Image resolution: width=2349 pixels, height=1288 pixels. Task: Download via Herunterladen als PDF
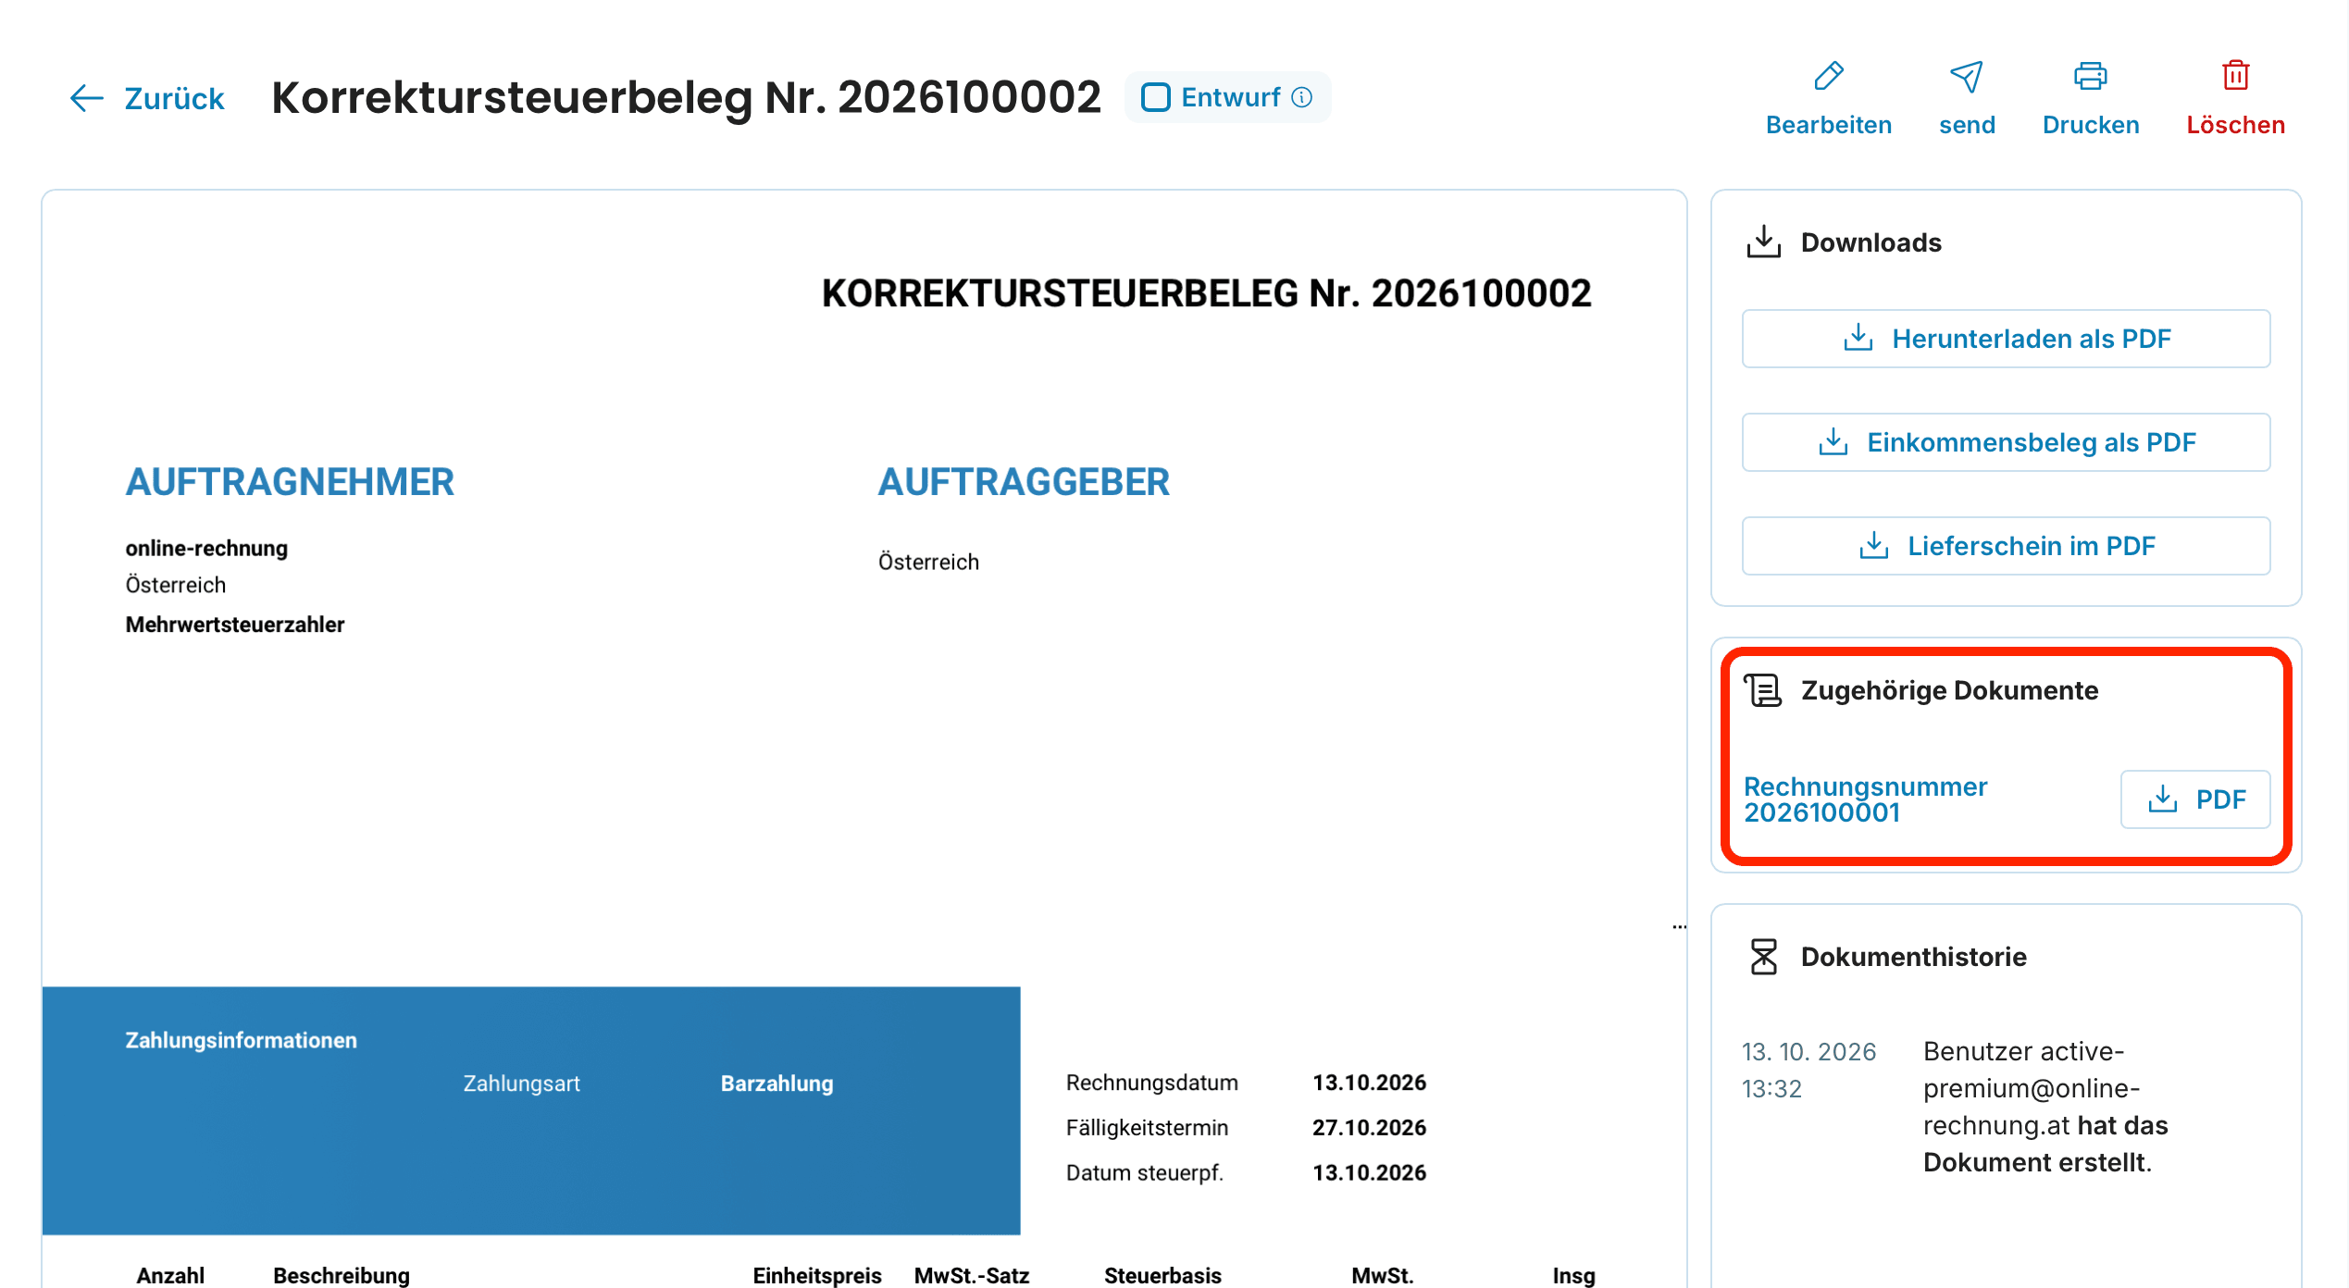(x=2006, y=339)
